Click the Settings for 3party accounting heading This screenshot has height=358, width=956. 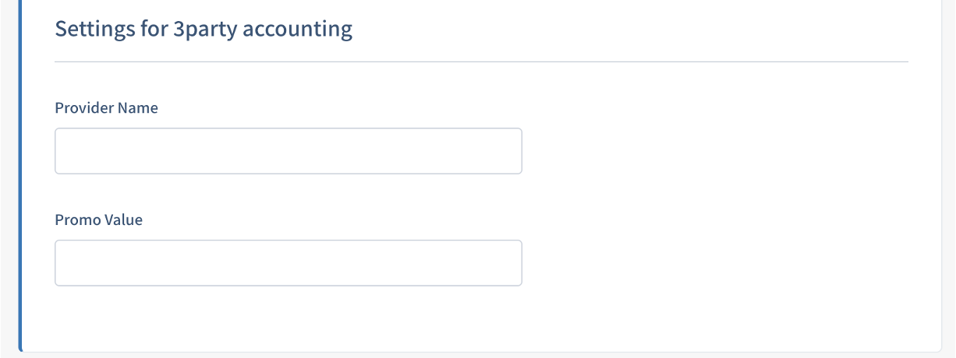[204, 30]
